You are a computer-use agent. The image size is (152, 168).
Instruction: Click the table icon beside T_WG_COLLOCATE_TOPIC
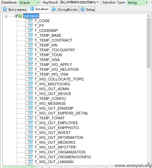tap(31, 79)
